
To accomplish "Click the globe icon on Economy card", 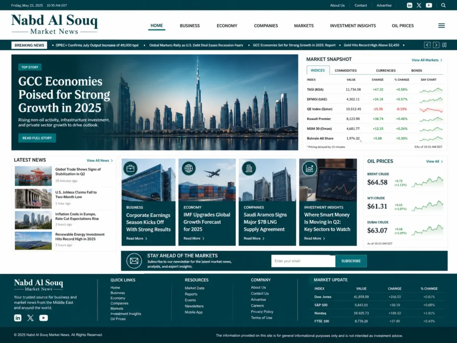I will [x=189, y=168].
